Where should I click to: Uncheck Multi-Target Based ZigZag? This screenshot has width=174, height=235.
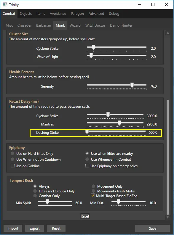(93, 195)
